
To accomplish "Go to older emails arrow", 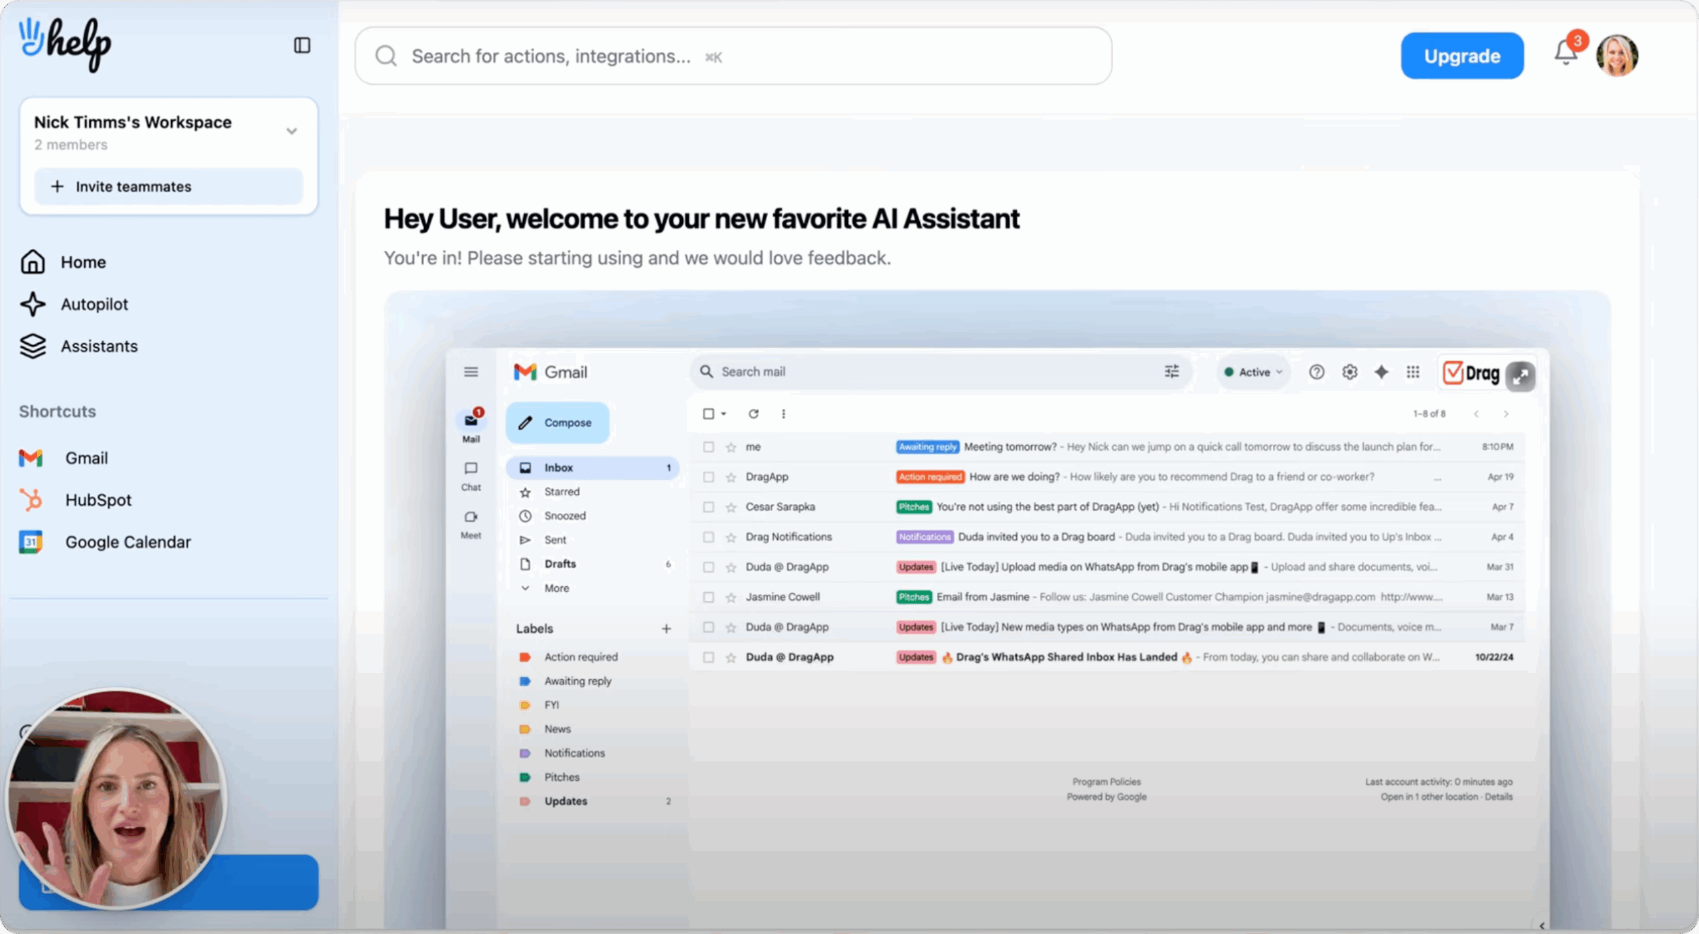I will click(x=1506, y=414).
